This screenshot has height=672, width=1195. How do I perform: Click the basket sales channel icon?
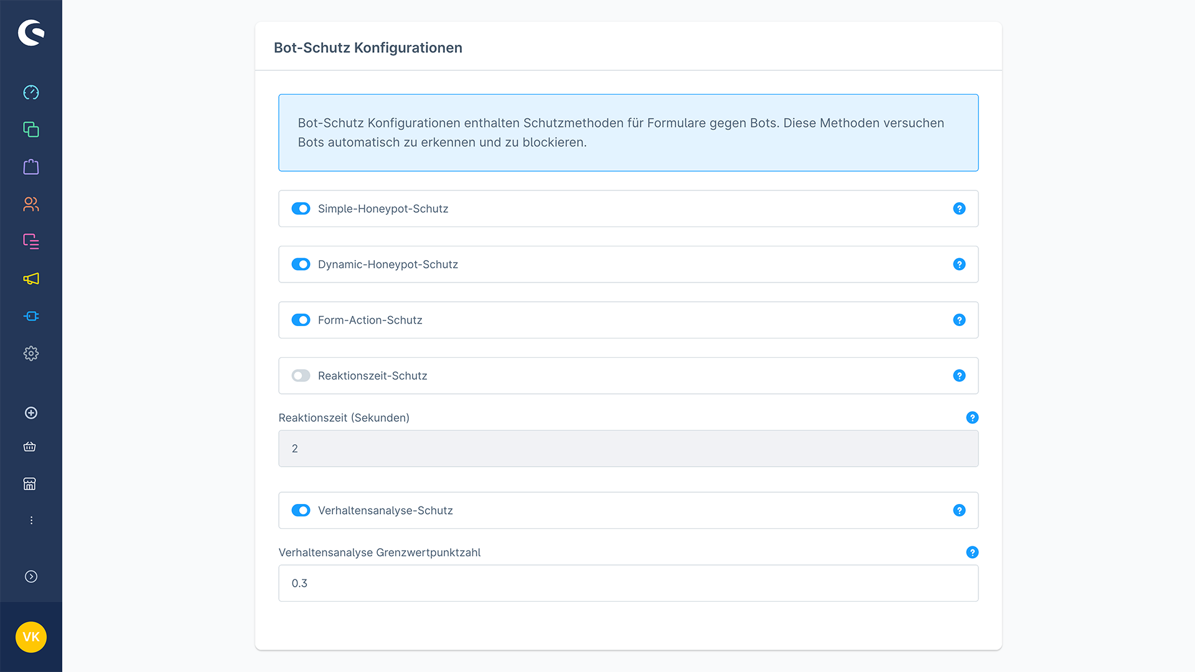[x=30, y=447]
